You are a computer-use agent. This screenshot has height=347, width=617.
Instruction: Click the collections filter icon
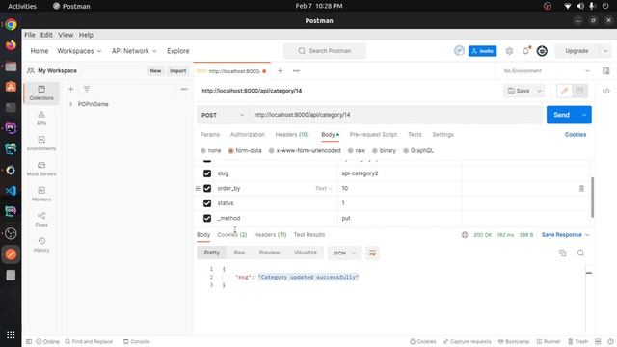point(87,89)
